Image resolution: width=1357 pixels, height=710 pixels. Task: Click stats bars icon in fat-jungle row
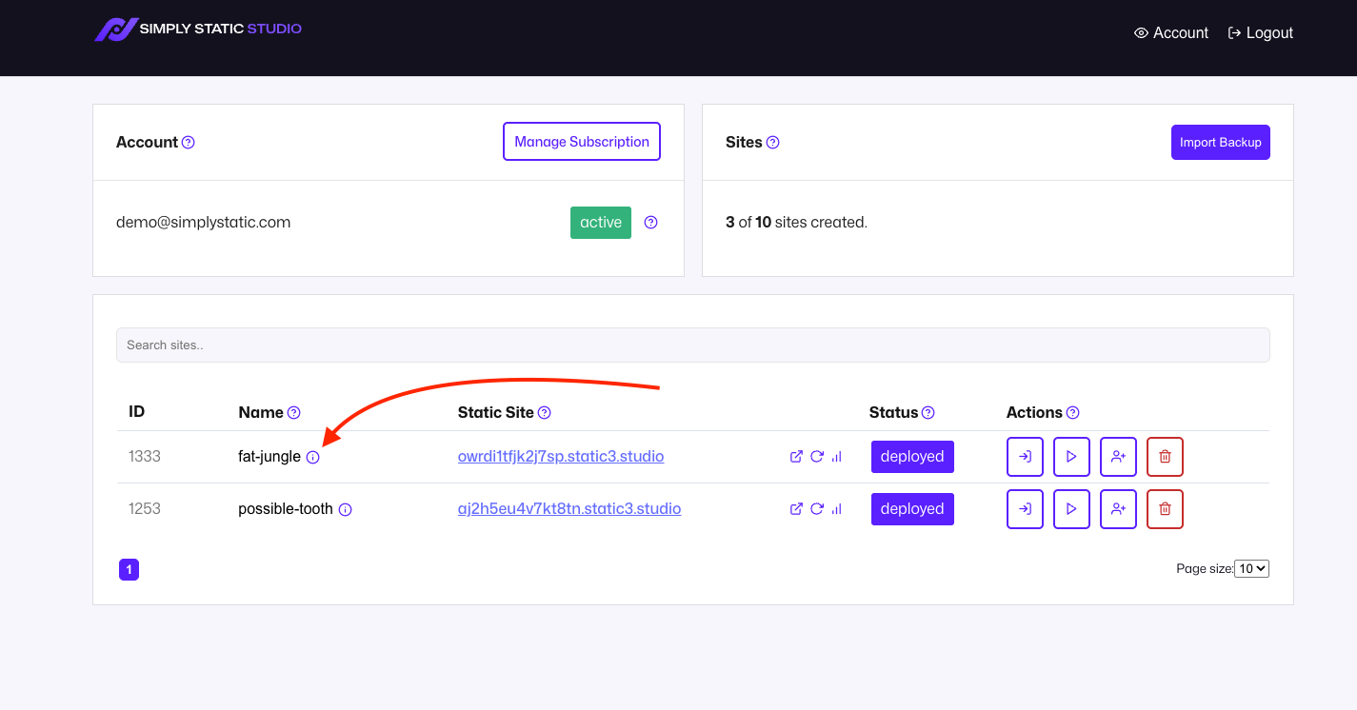(x=836, y=457)
